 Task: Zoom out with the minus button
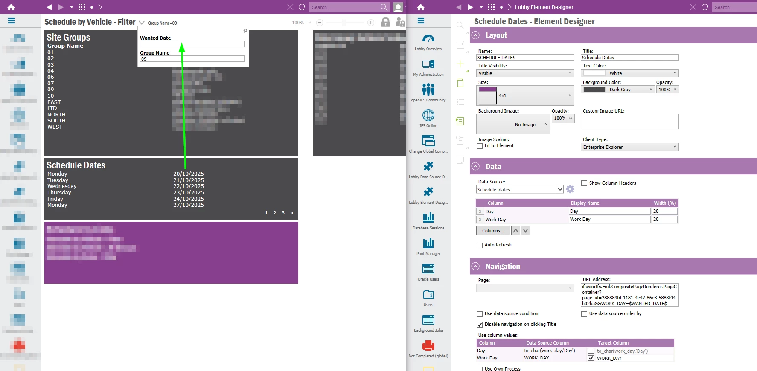tap(320, 23)
